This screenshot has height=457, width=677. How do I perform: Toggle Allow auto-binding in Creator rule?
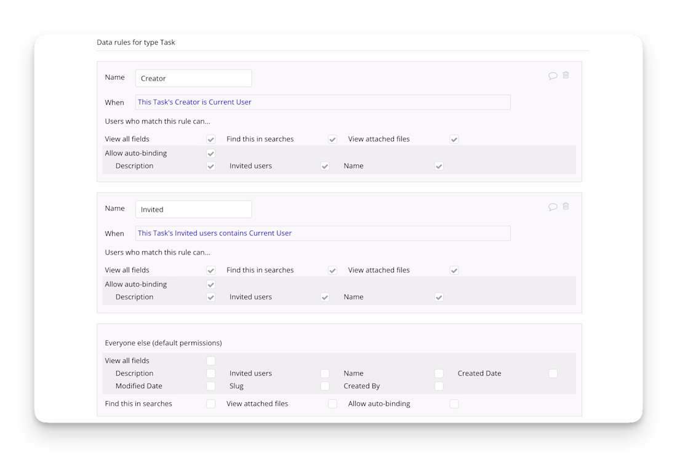211,154
